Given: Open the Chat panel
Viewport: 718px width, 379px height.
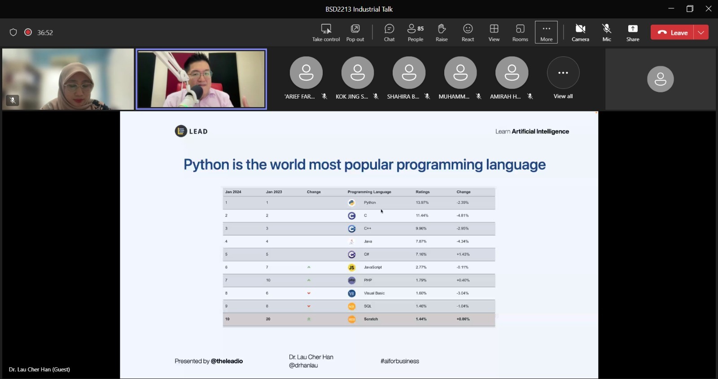Looking at the screenshot, I should 389,33.
